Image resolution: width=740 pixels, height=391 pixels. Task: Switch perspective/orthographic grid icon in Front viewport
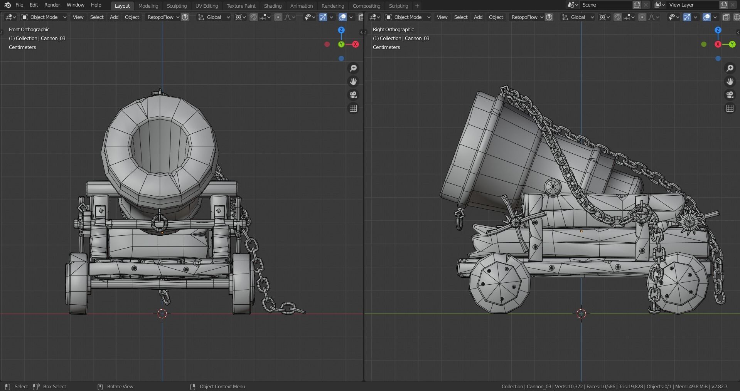[353, 108]
